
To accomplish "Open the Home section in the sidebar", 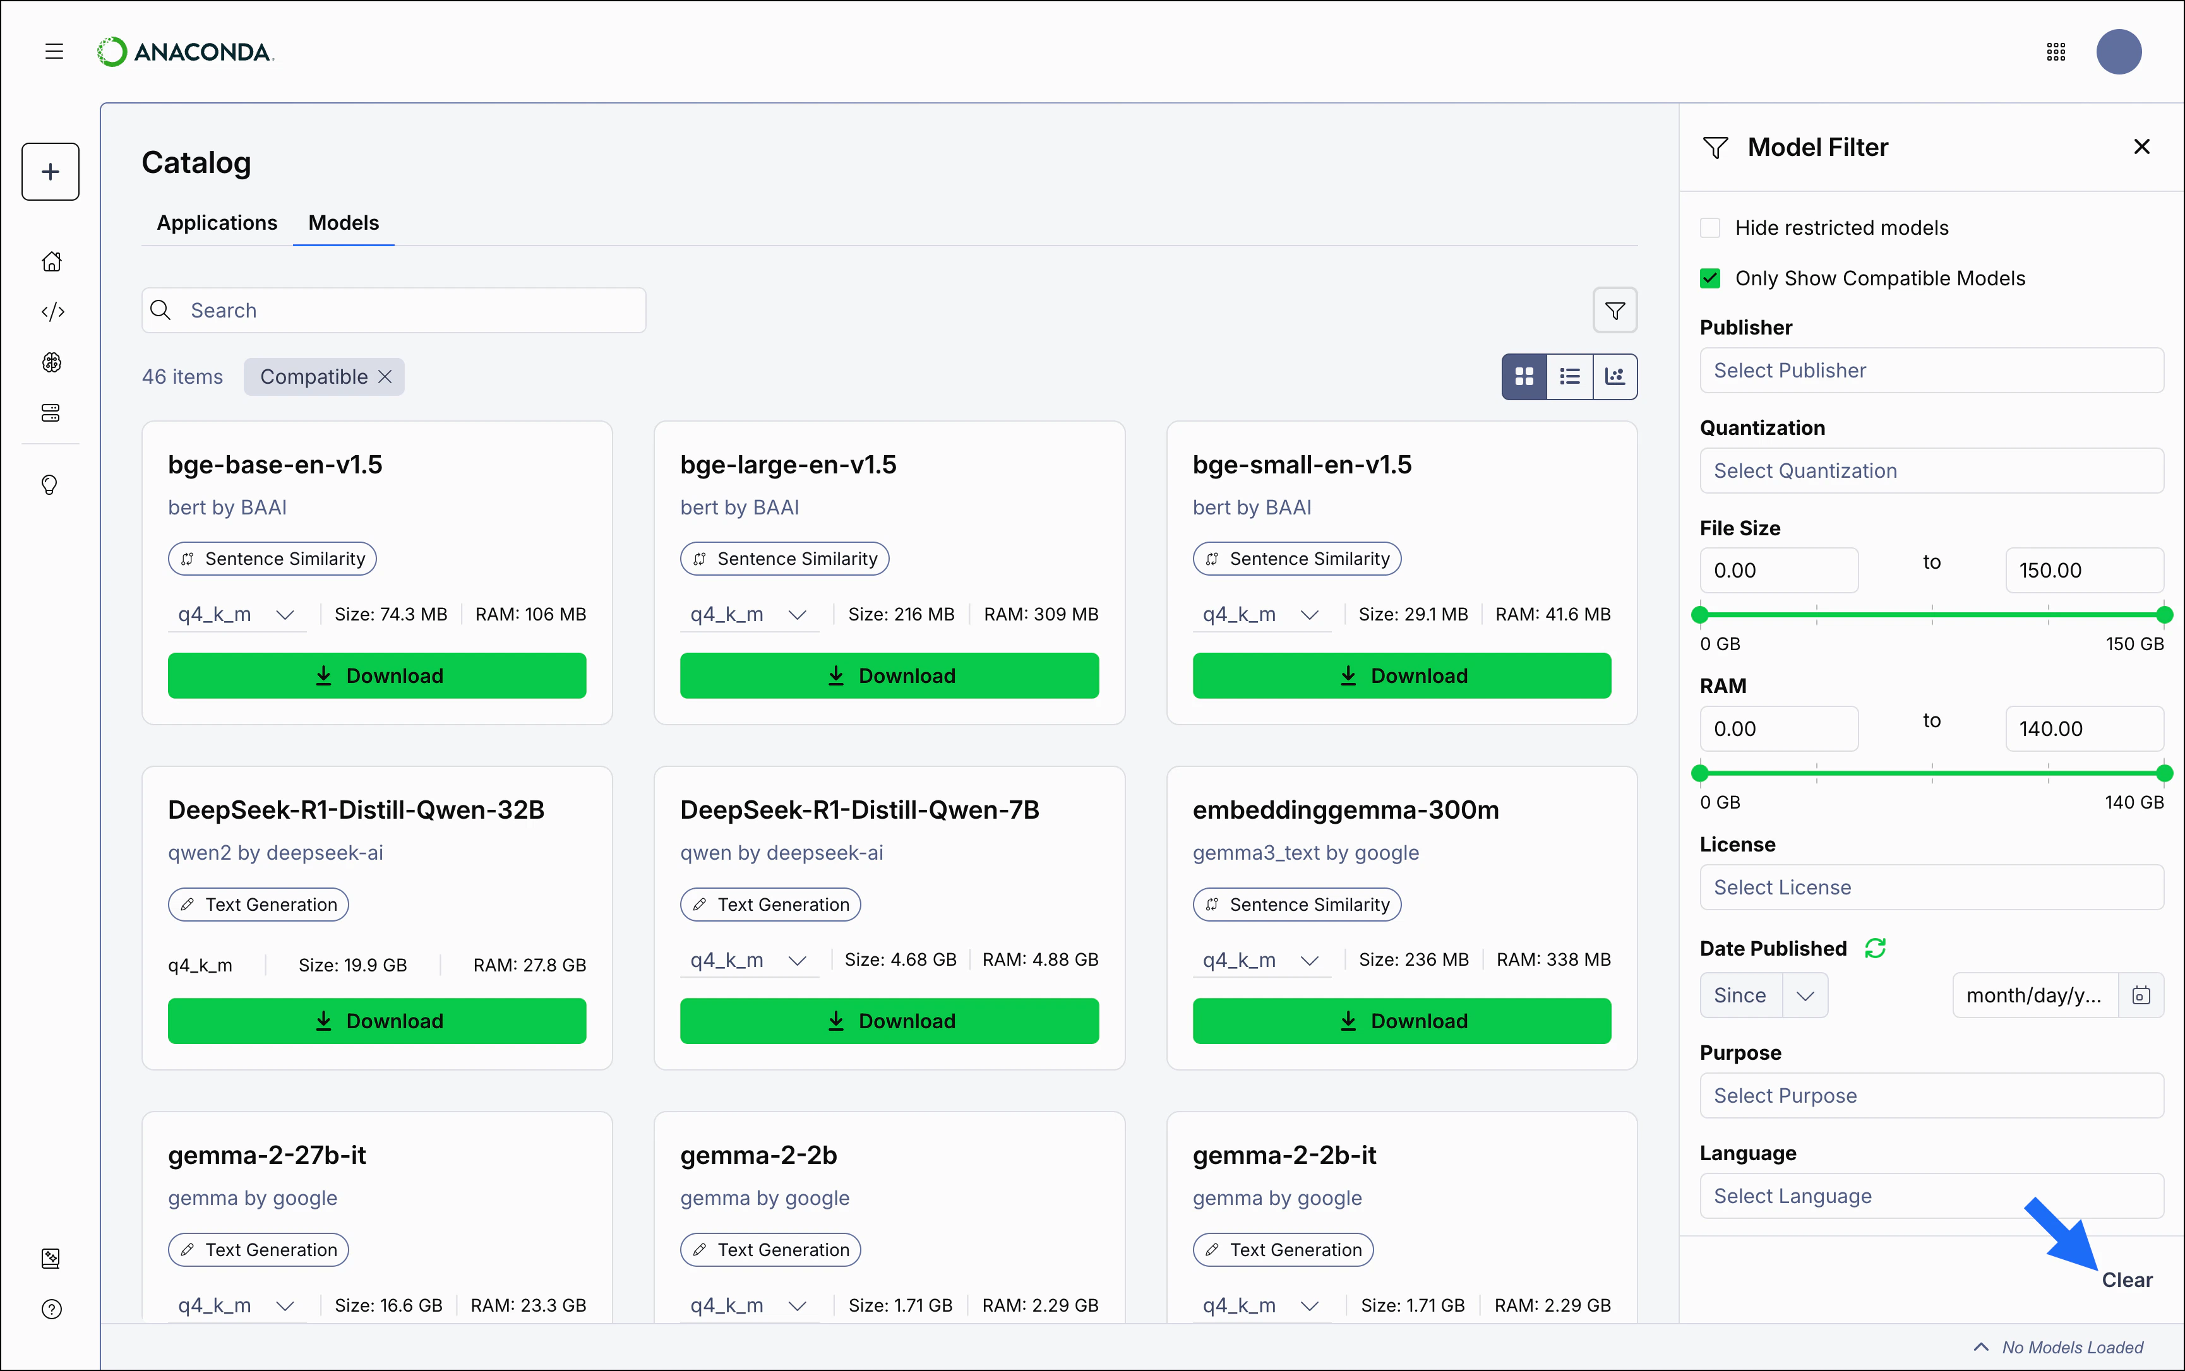I will (52, 261).
